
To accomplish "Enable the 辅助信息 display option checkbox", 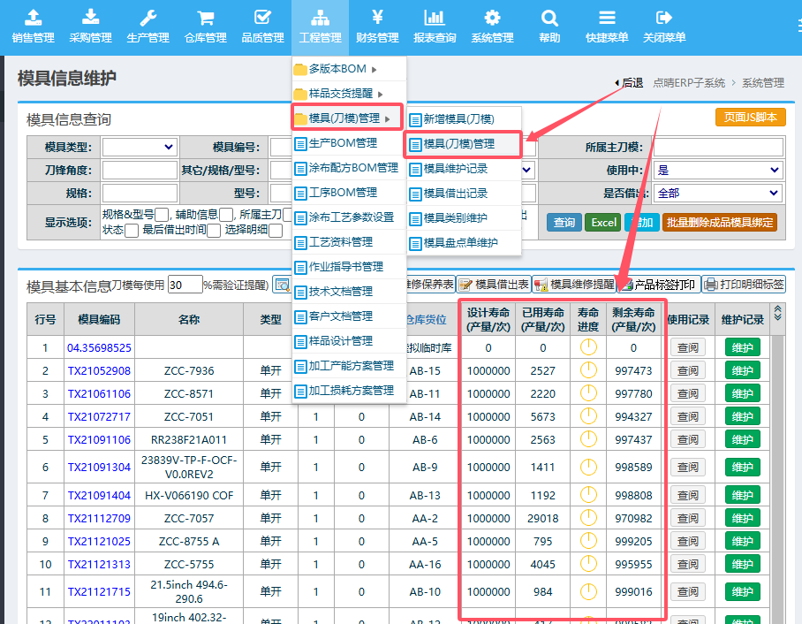I will tap(226, 214).
